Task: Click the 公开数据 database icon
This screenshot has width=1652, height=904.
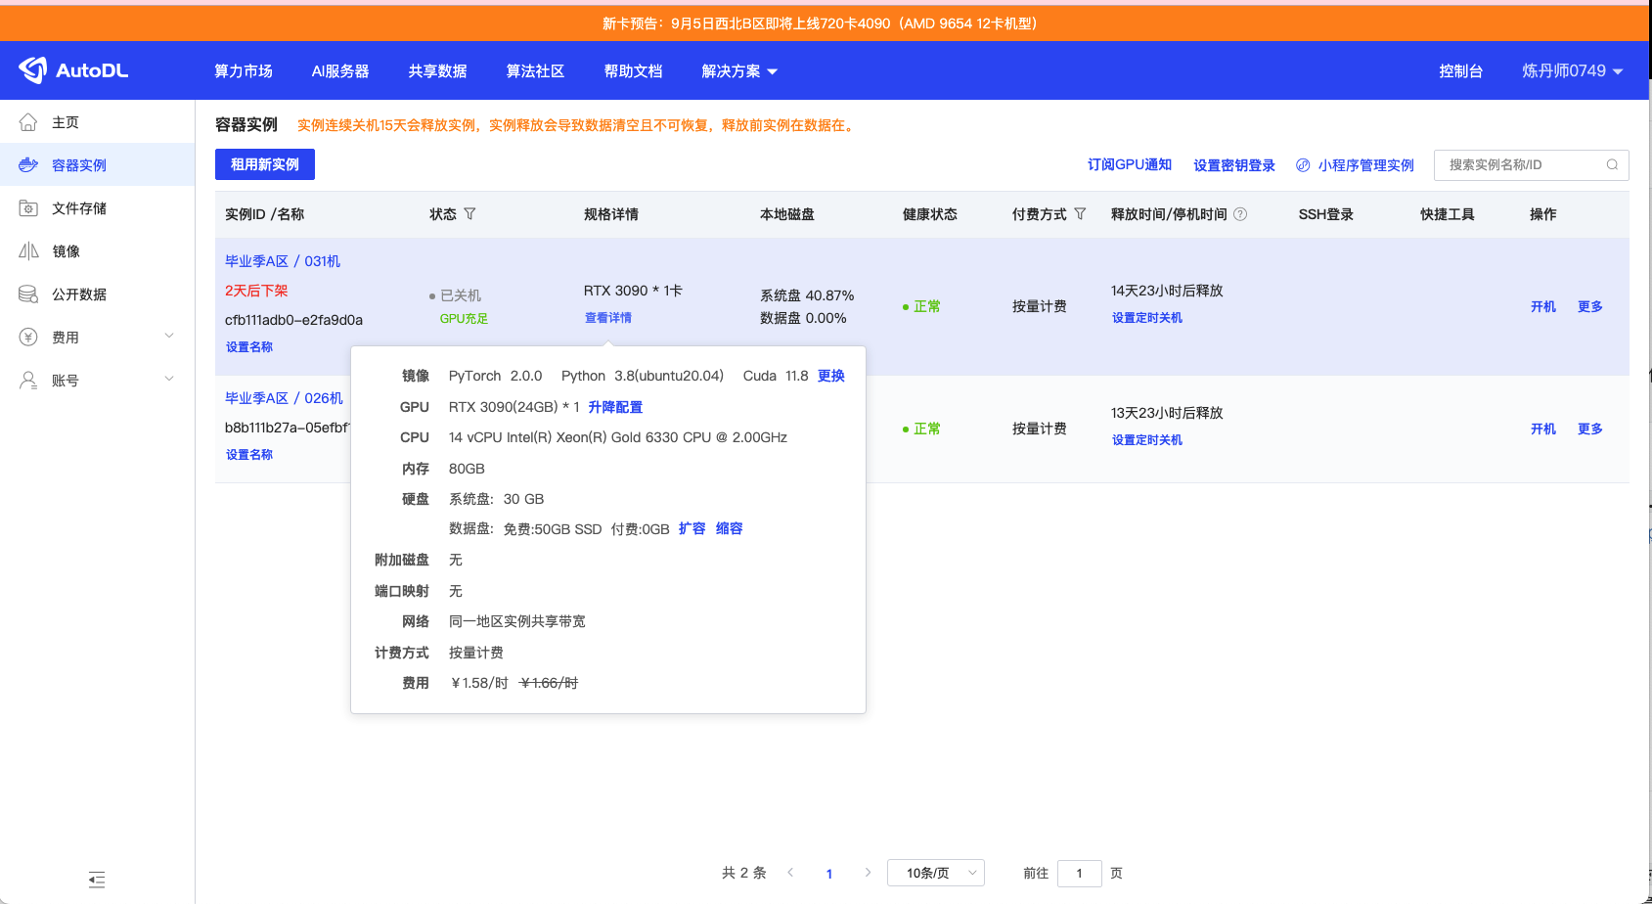Action: pos(28,294)
